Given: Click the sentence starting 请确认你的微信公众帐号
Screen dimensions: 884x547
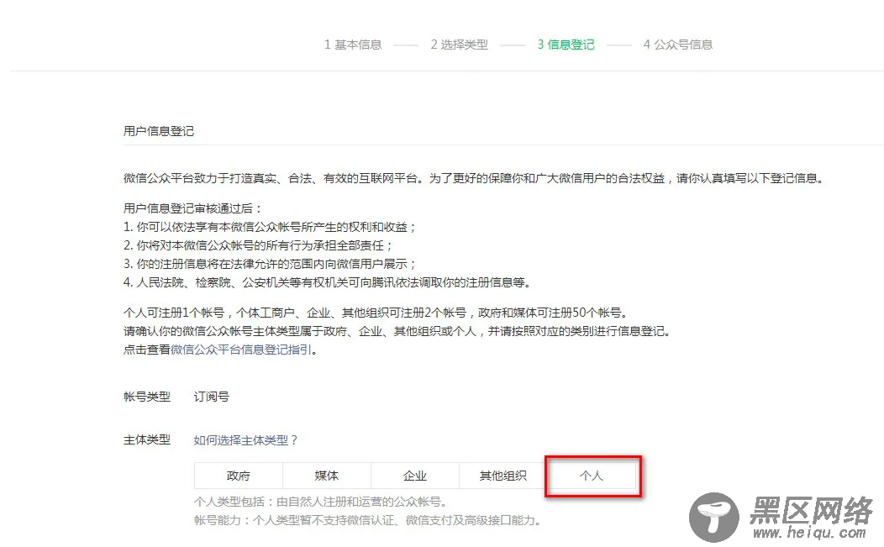Looking at the screenshot, I should point(397,332).
